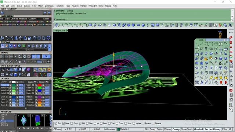Click in the Command input field
235x132 pixels.
point(148,19)
